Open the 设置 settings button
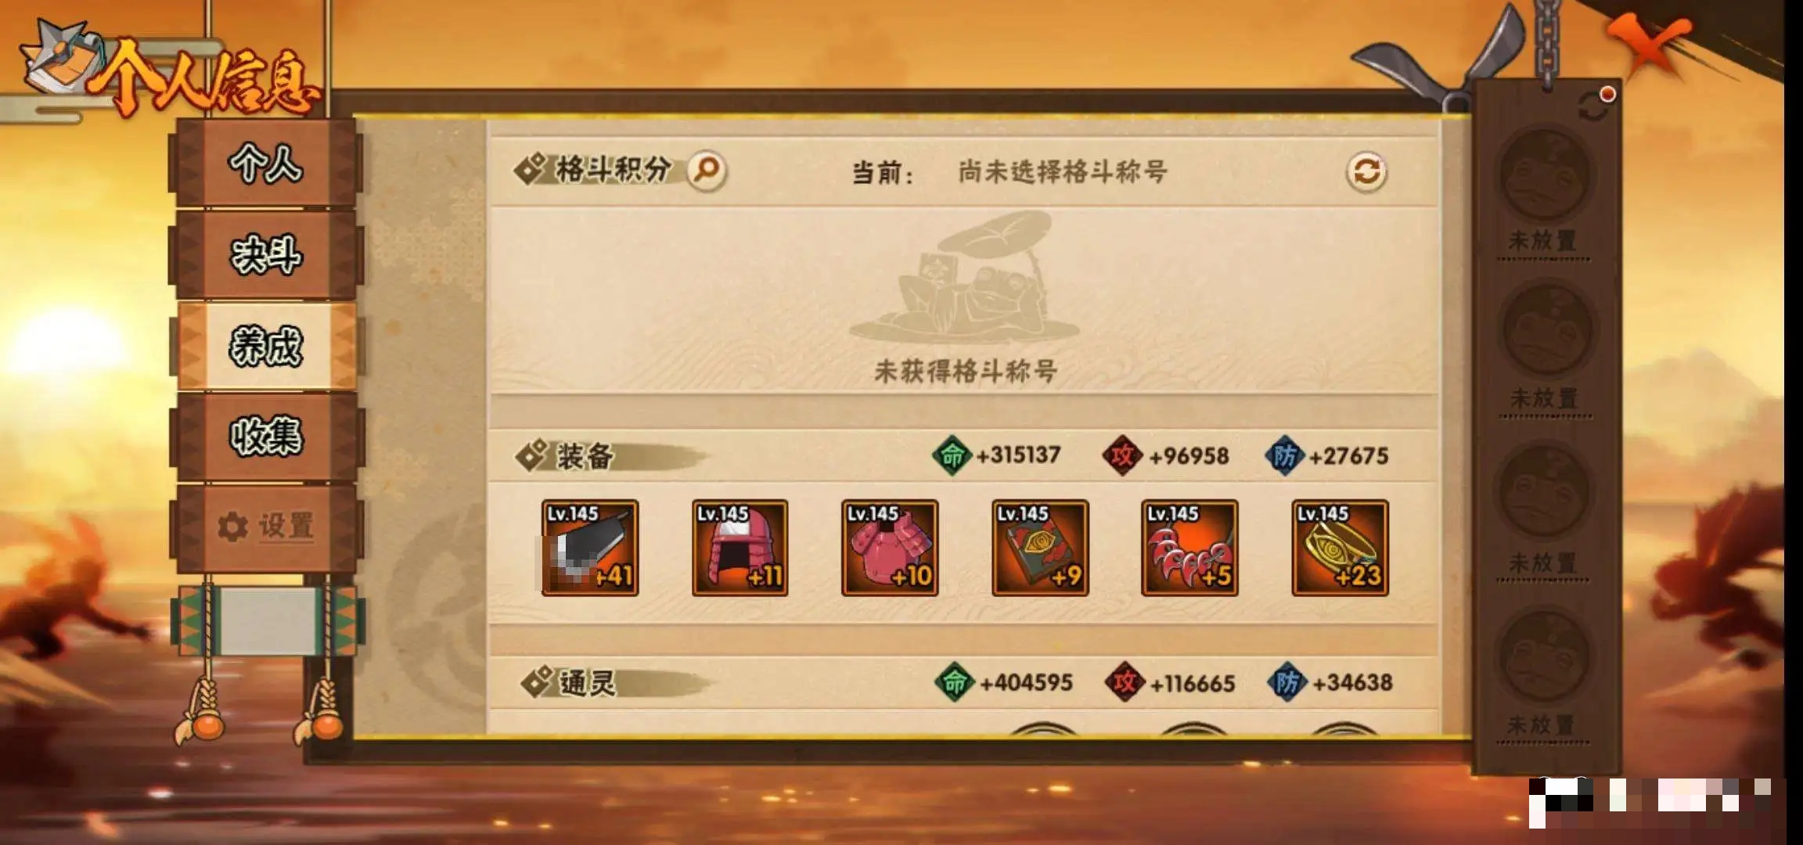 pos(266,527)
